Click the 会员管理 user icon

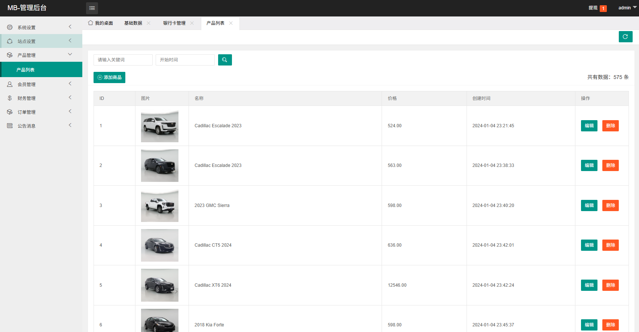pos(10,84)
